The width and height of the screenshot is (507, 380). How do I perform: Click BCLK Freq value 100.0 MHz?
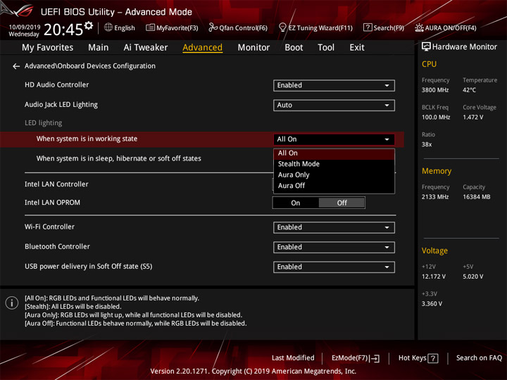[436, 118]
